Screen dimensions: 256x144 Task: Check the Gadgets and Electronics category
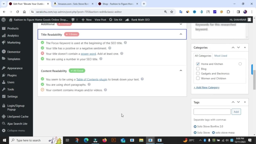(198, 73)
